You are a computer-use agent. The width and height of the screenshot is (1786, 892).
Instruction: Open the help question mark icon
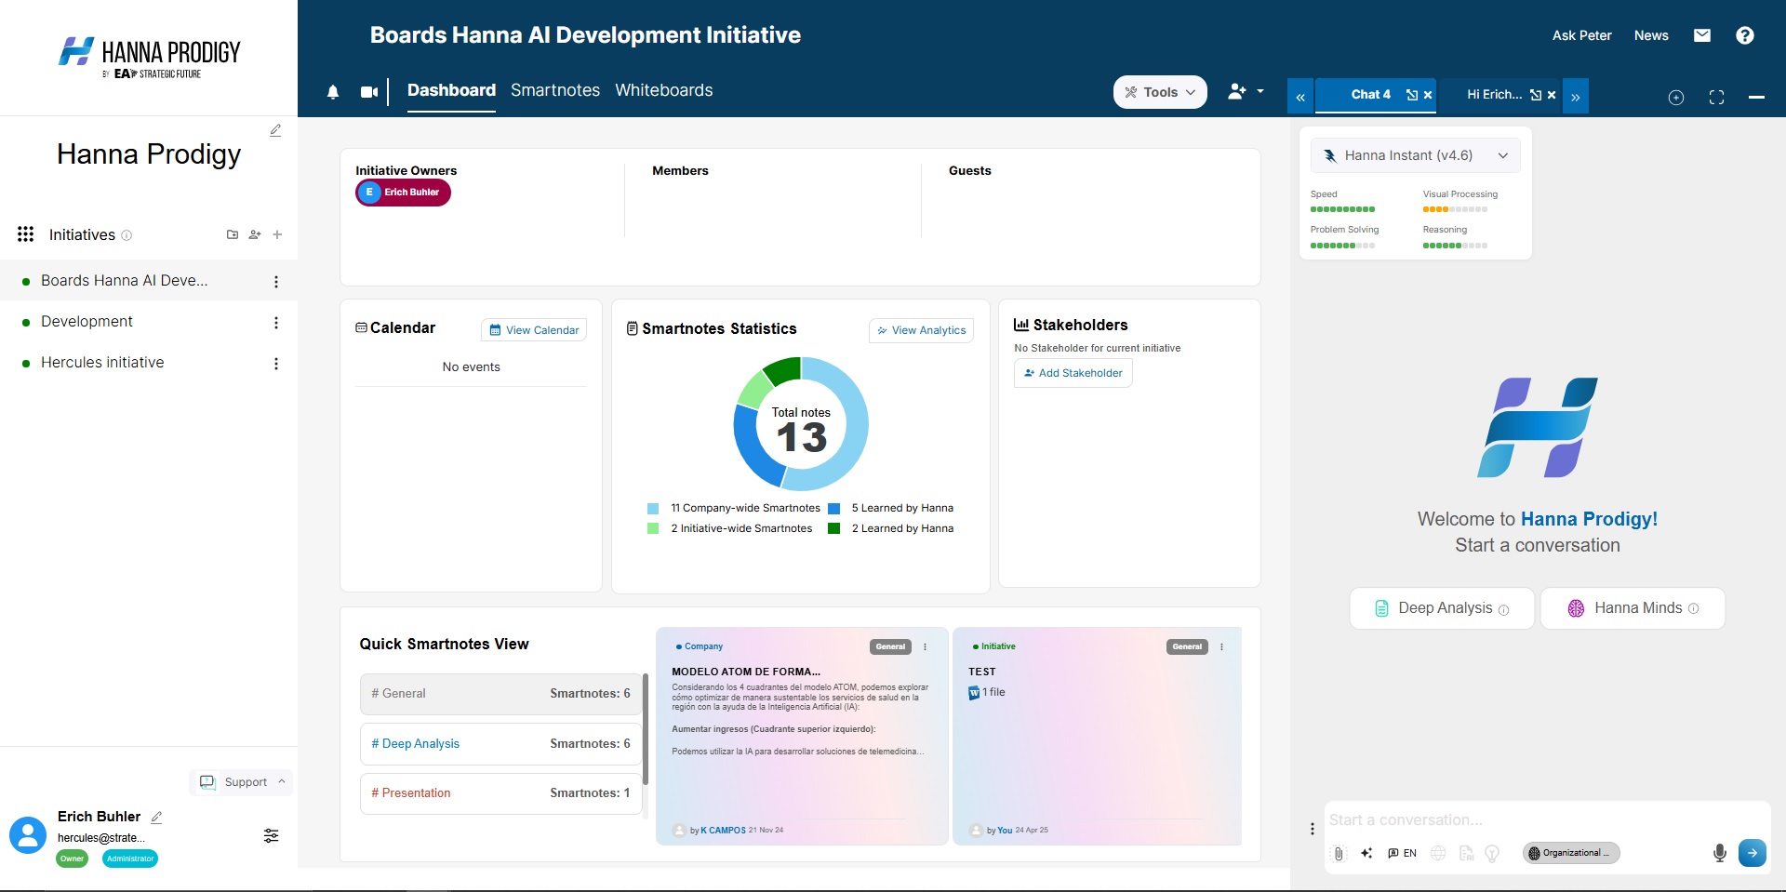click(1745, 35)
